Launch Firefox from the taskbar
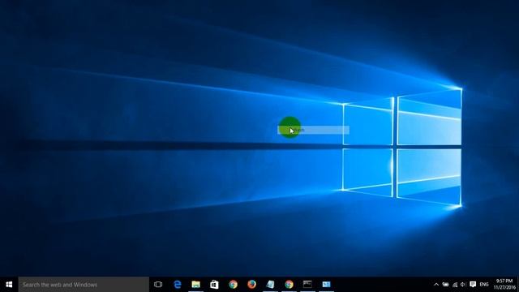The width and height of the screenshot is (519, 292). coord(251,285)
